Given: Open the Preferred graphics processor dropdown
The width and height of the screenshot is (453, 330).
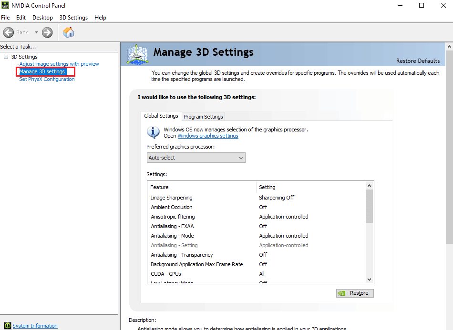Looking at the screenshot, I should click(196, 158).
